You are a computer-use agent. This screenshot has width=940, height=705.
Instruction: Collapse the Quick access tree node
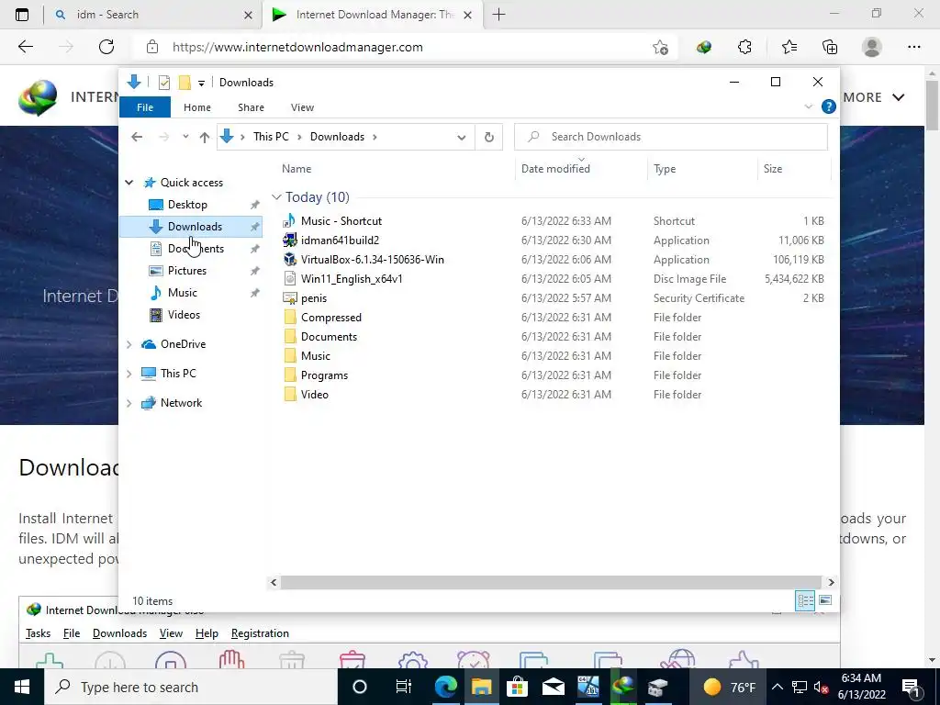[x=129, y=183]
